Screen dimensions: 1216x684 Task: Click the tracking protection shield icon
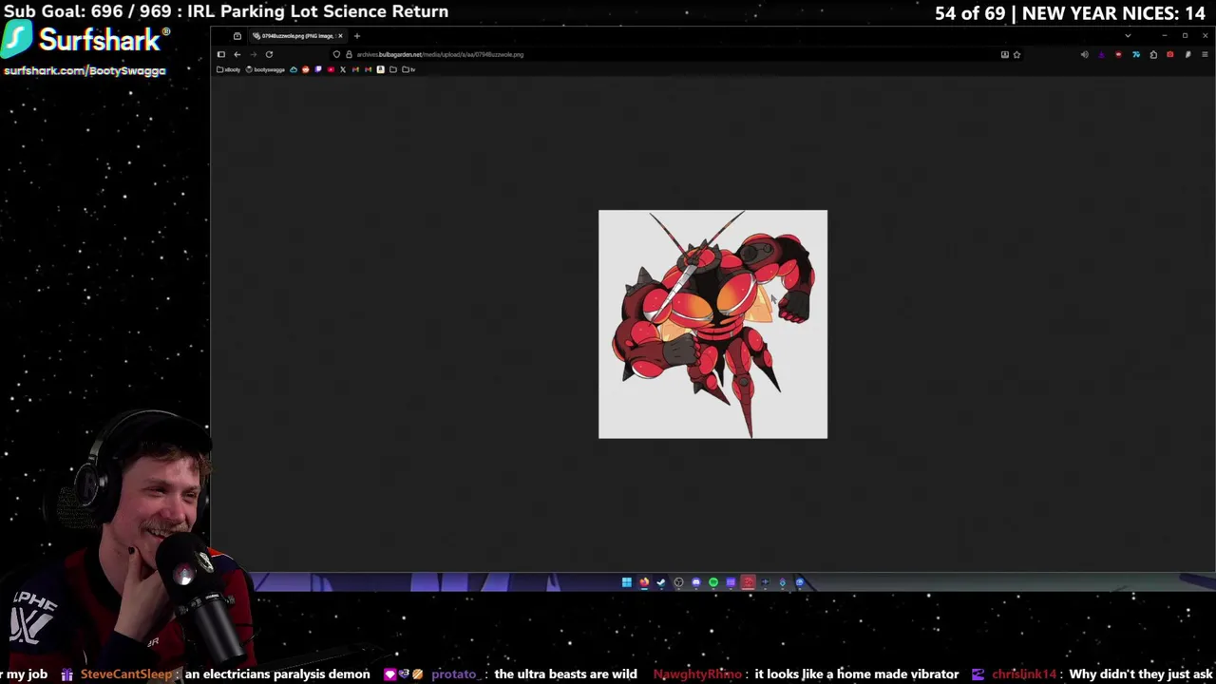point(336,54)
